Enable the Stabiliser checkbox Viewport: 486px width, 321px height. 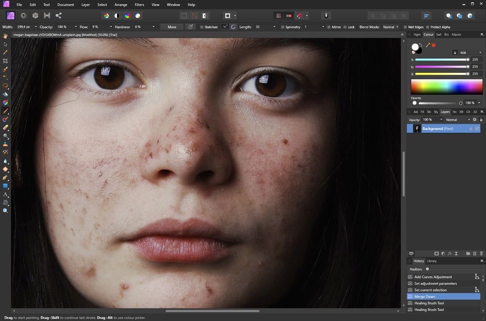(202, 27)
